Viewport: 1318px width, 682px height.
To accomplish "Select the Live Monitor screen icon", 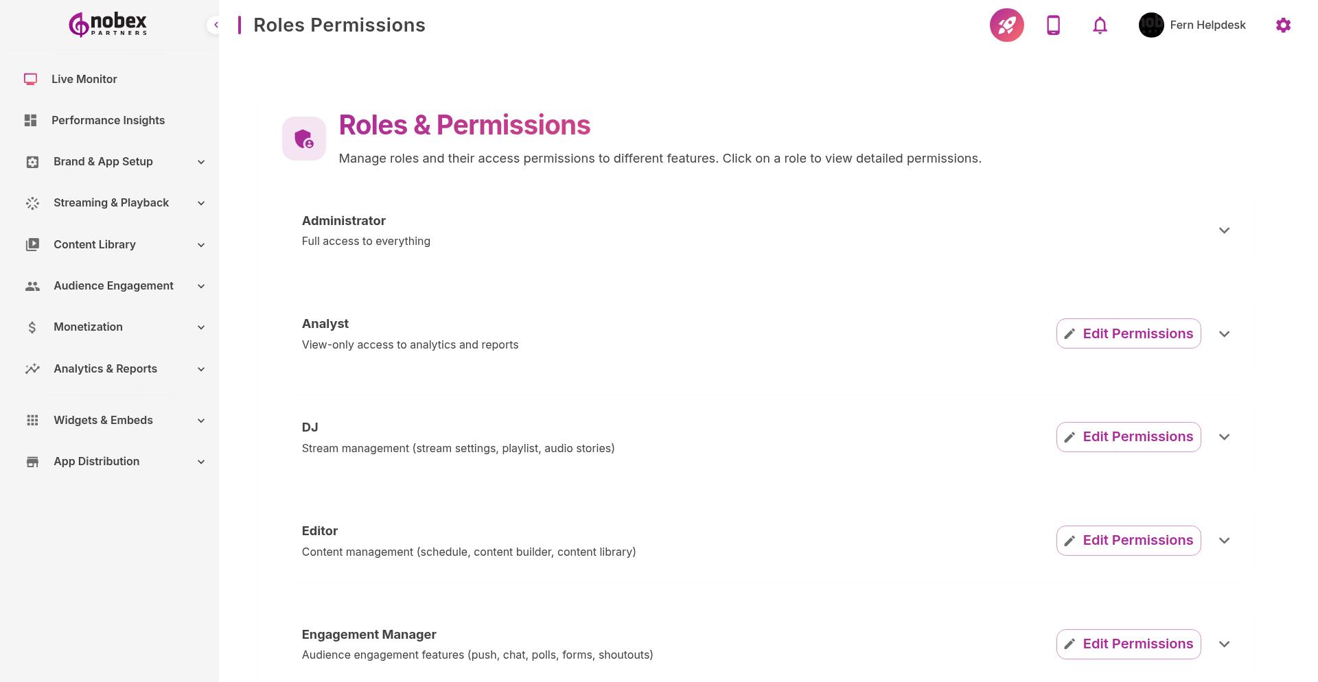I will [x=30, y=79].
